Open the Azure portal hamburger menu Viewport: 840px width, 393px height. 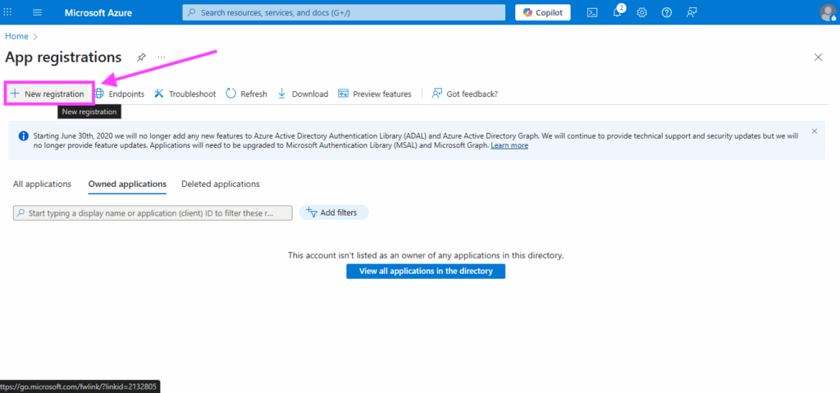point(37,12)
